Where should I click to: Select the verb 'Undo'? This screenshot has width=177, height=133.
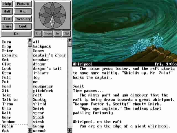tap(7, 108)
